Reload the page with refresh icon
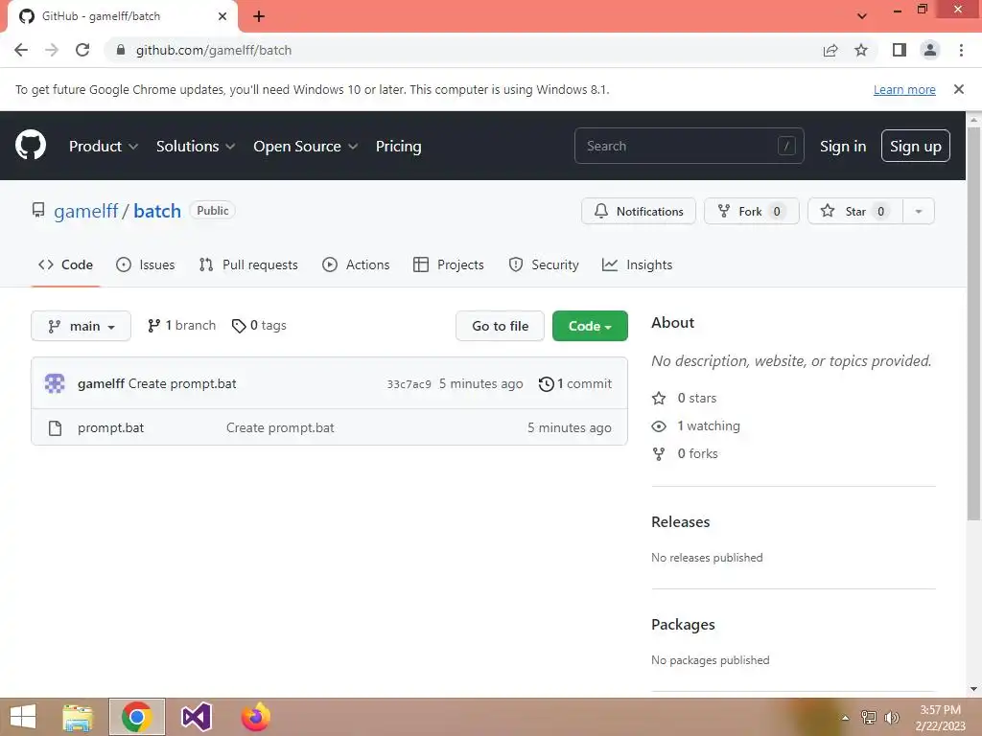The width and height of the screenshot is (982, 736). tap(82, 50)
